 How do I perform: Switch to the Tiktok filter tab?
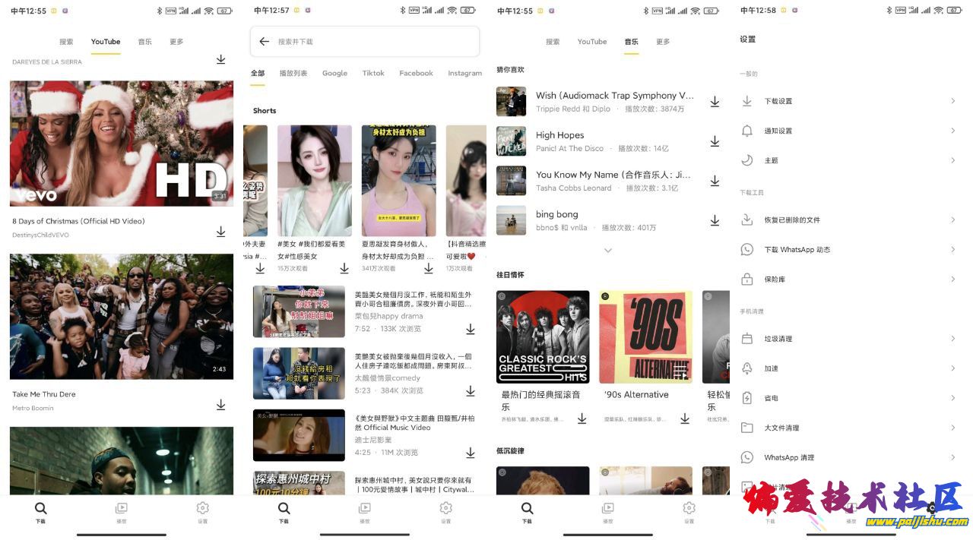pos(373,74)
